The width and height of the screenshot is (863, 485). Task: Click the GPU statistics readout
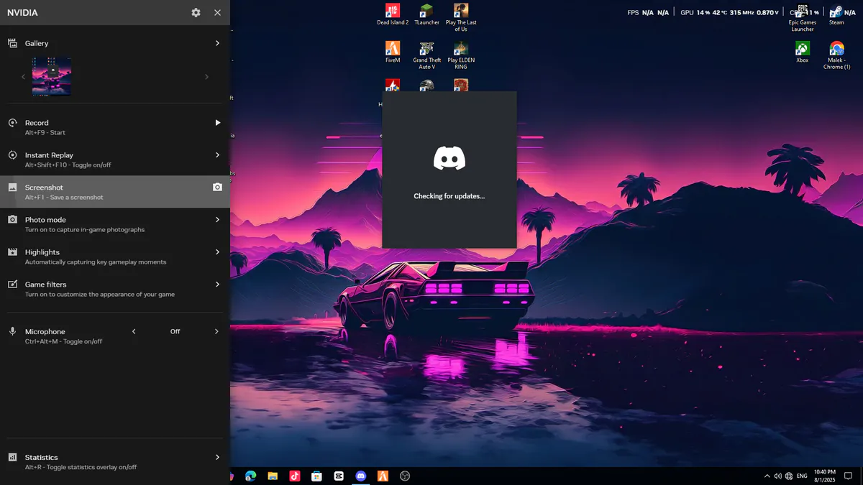(x=730, y=12)
